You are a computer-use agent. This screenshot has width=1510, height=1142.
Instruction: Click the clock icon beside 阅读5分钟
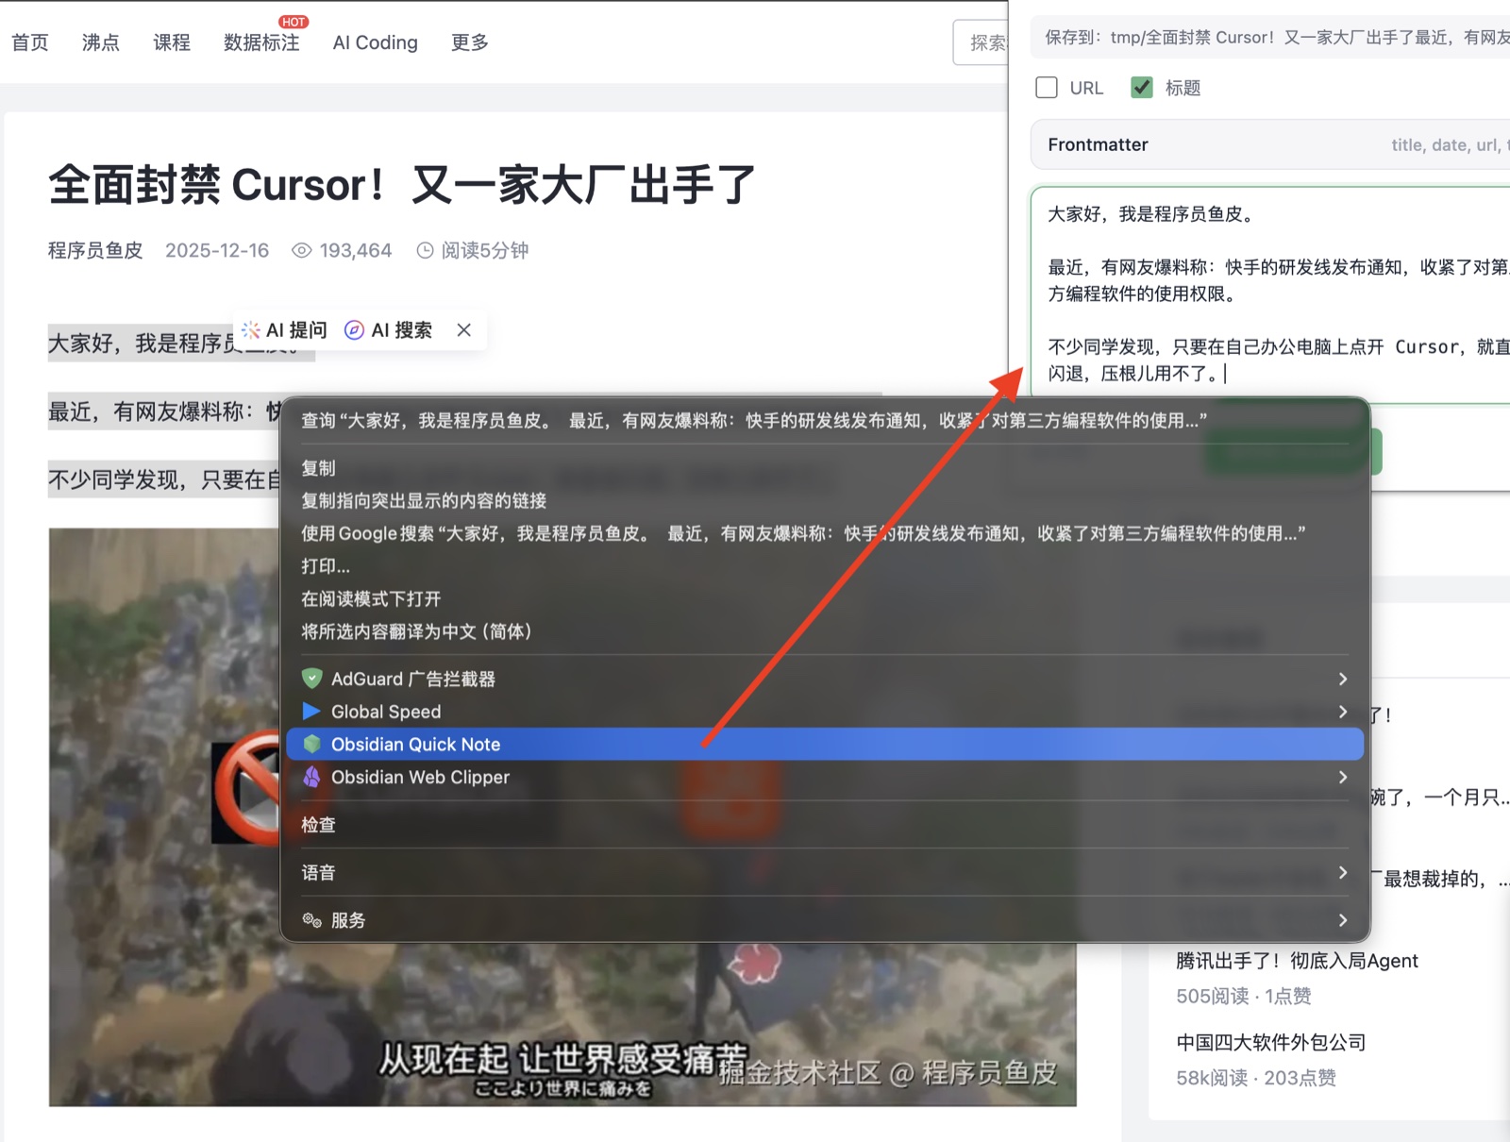coord(426,250)
